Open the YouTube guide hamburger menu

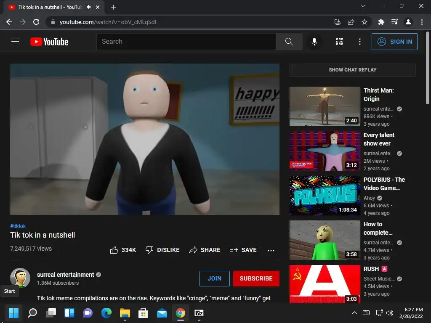15,42
